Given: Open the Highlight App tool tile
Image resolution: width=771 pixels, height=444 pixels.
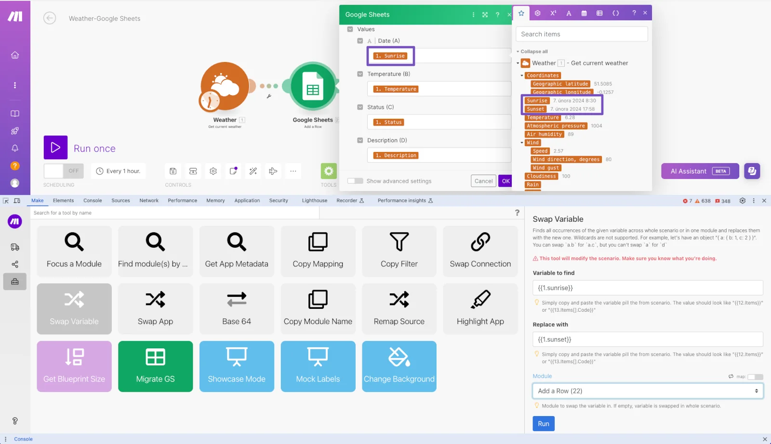Looking at the screenshot, I should (x=480, y=309).
